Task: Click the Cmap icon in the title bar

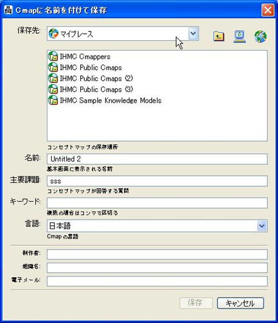Action: (8, 10)
